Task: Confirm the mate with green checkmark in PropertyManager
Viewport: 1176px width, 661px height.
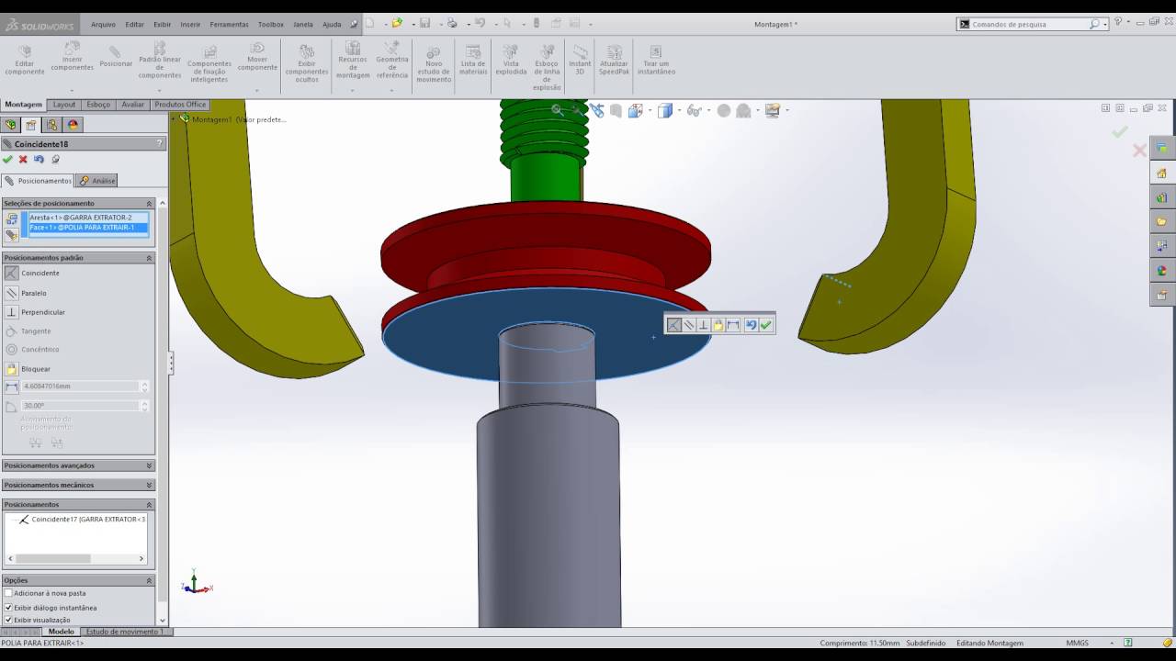Action: tap(8, 160)
